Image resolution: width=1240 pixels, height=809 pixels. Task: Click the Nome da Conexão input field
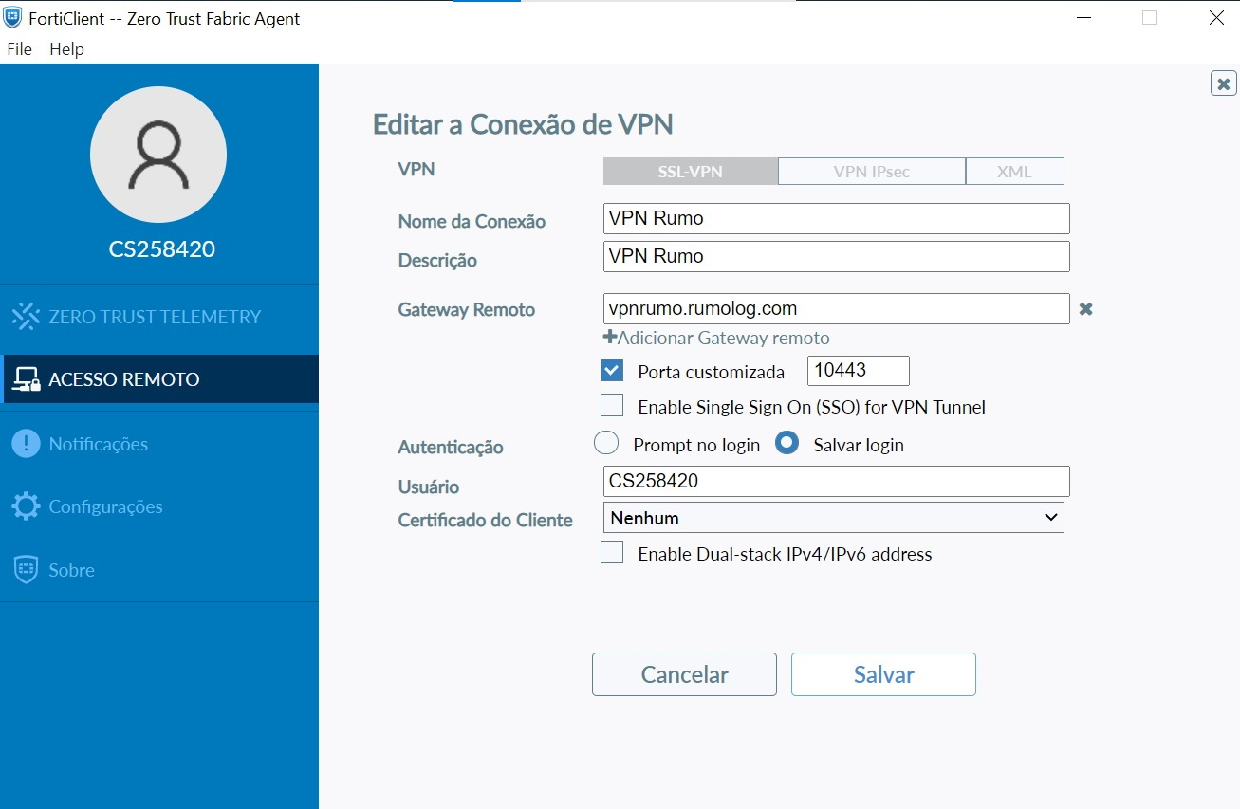[837, 218]
